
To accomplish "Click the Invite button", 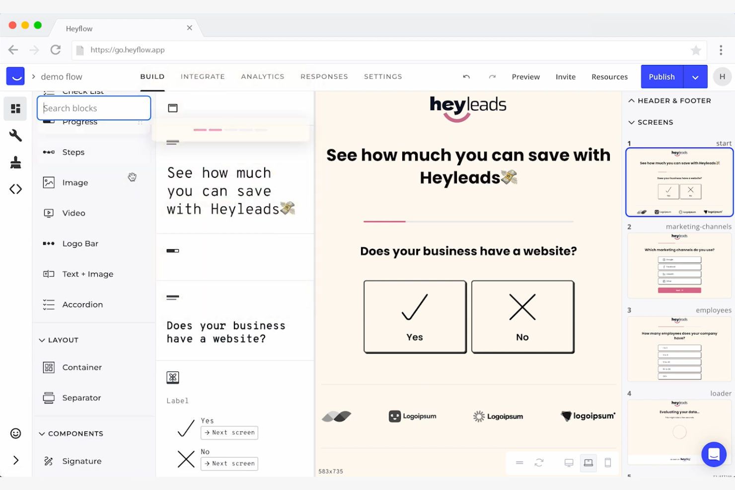I will point(566,77).
